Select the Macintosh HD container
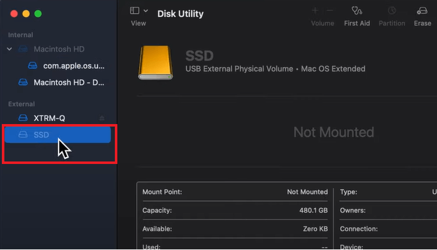The height and width of the screenshot is (250, 437). click(x=59, y=49)
